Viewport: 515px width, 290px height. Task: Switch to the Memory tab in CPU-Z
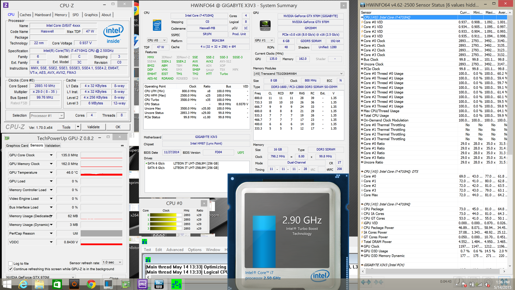point(61,15)
